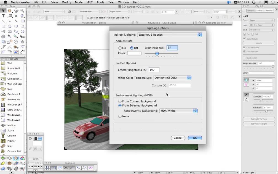
Task: Click the Wall tool icon
Action: (3, 63)
